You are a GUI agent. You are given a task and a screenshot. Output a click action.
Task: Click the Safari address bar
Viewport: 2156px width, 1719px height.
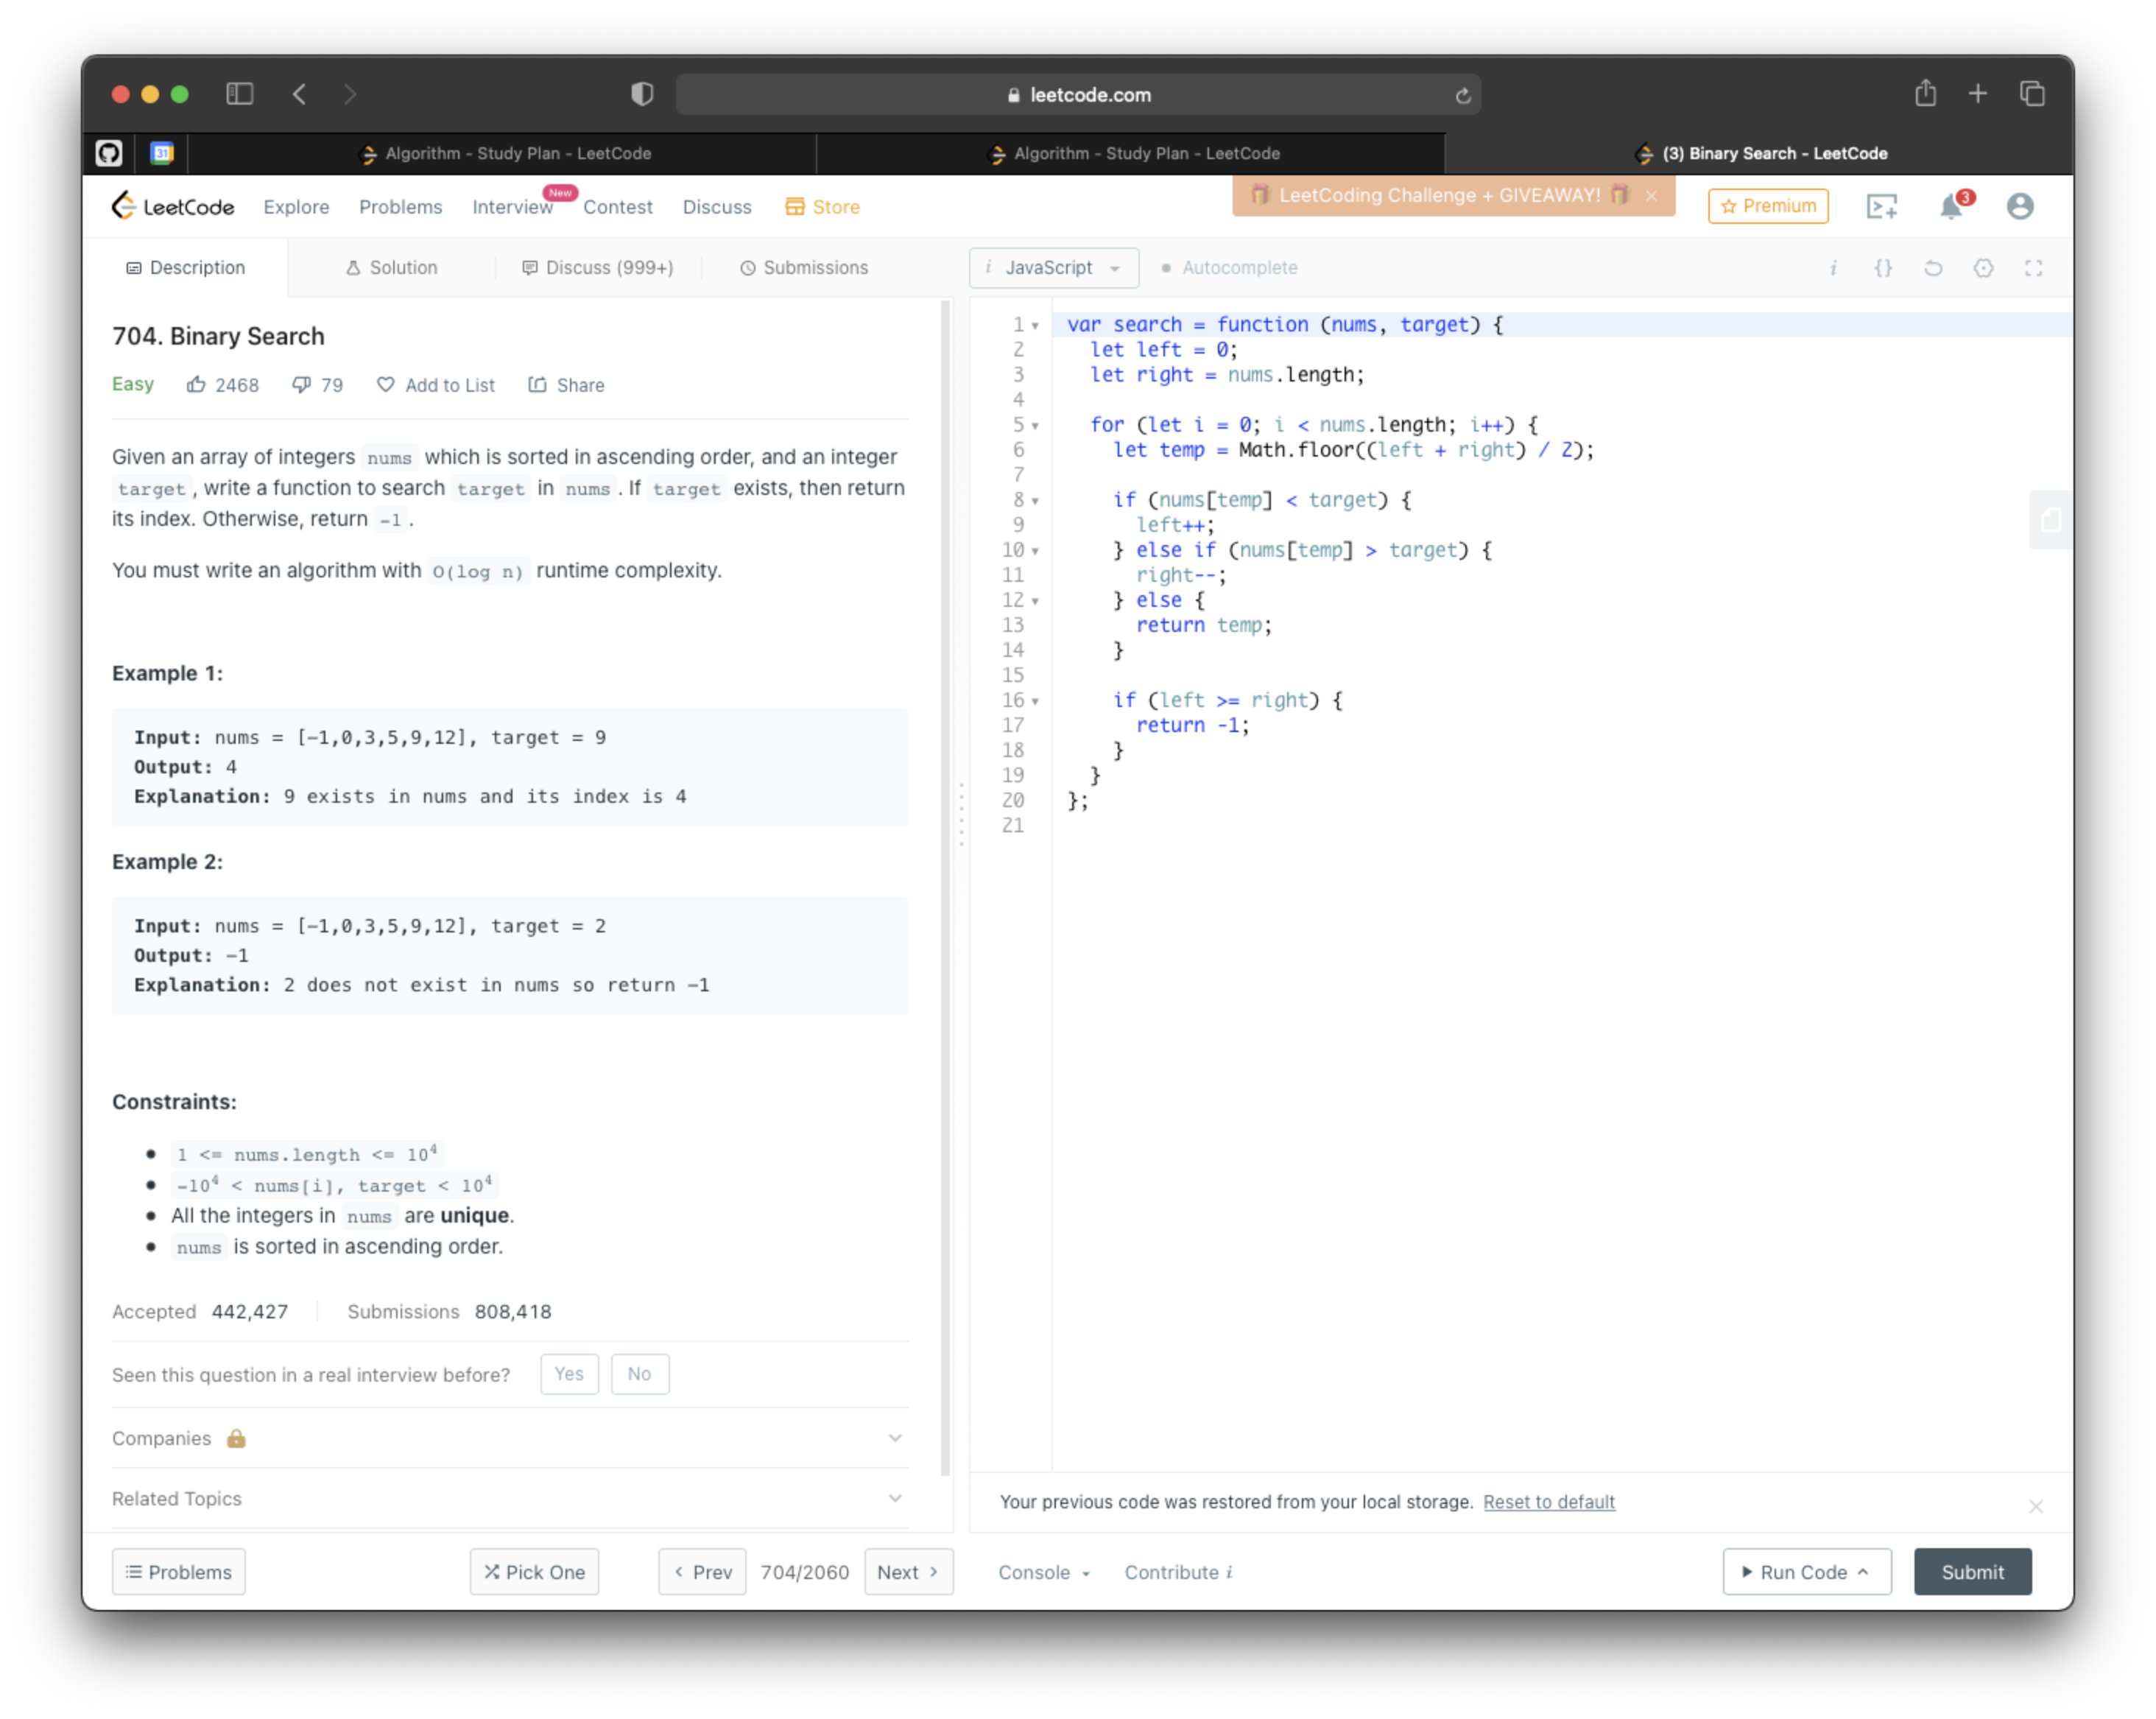tap(1078, 95)
